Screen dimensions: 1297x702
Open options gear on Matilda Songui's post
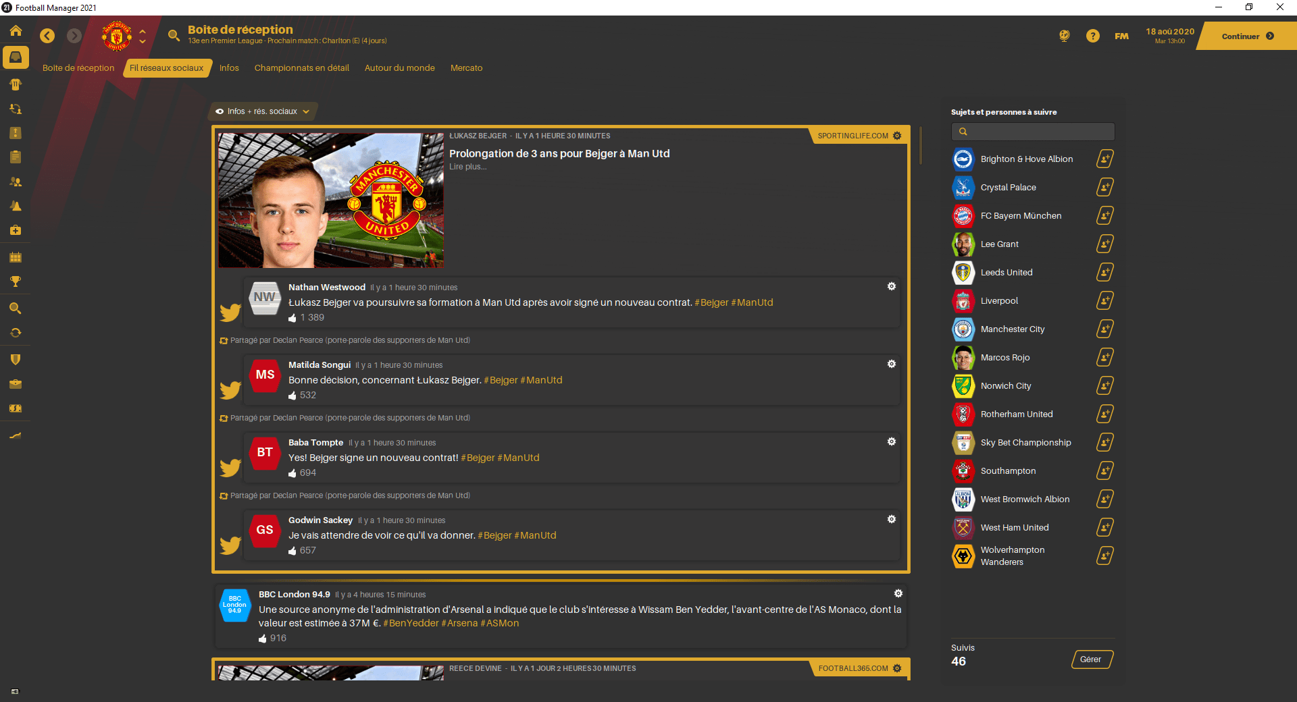point(892,364)
